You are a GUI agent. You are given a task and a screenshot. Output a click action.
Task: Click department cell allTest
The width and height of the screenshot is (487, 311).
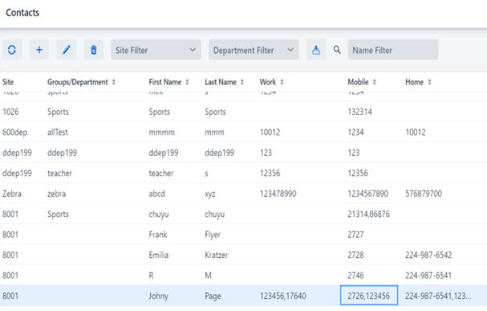tap(58, 132)
